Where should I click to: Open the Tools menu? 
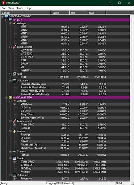click(20, 8)
